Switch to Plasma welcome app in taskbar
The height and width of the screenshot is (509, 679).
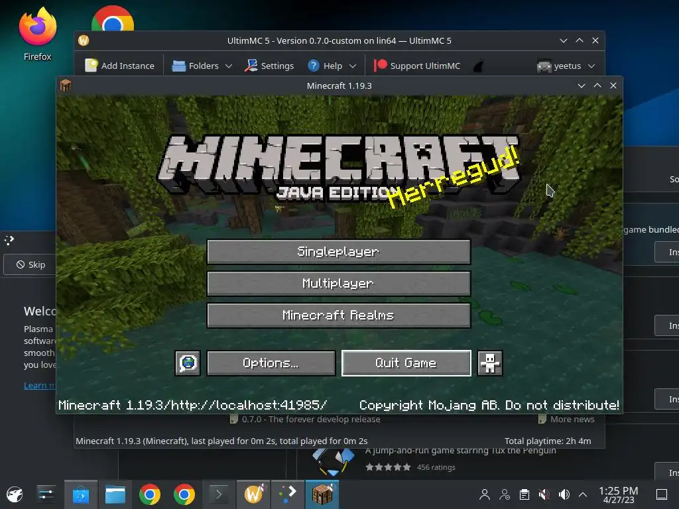tap(288, 494)
